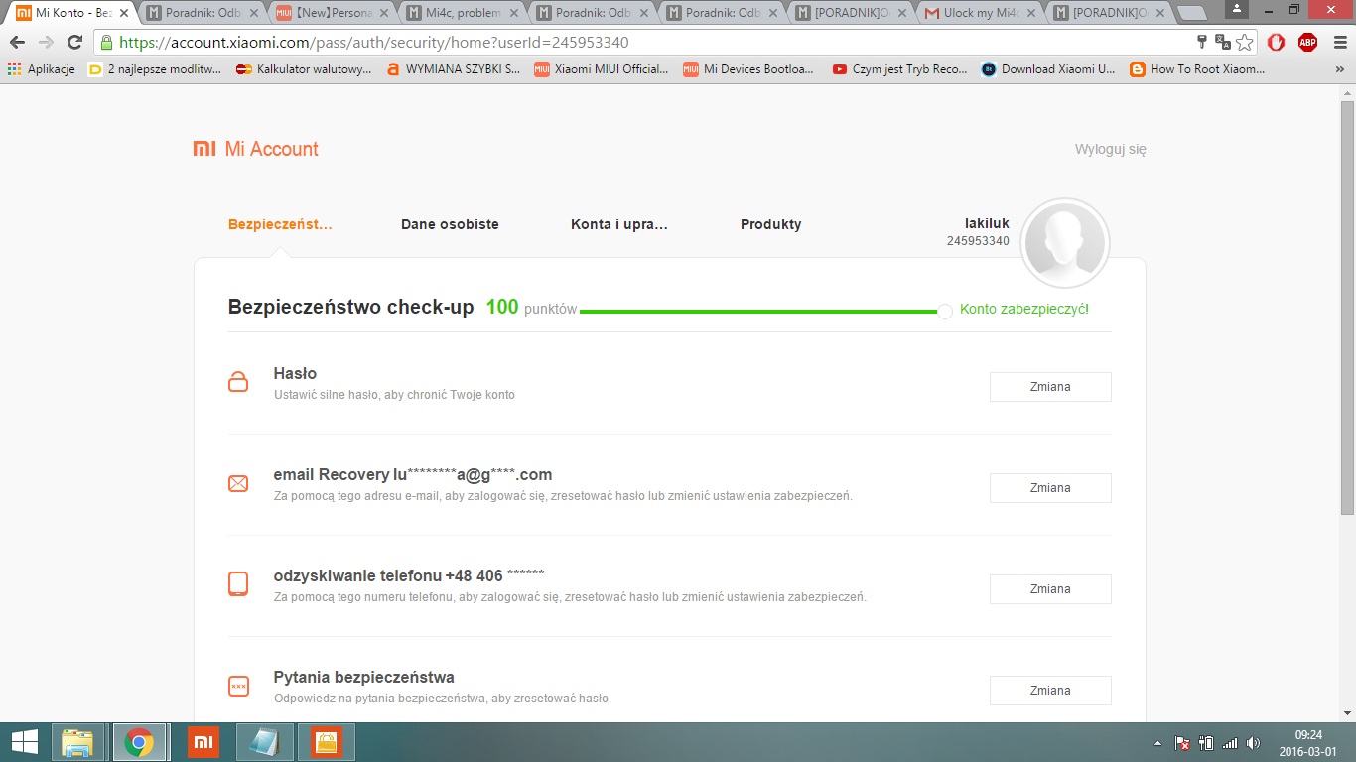Switch to the Ulock my Mi4c browser tab

point(978,13)
